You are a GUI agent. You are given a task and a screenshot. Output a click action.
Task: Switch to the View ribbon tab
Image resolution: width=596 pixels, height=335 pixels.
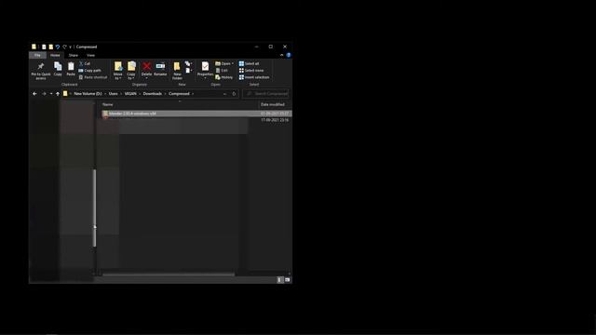coord(90,55)
